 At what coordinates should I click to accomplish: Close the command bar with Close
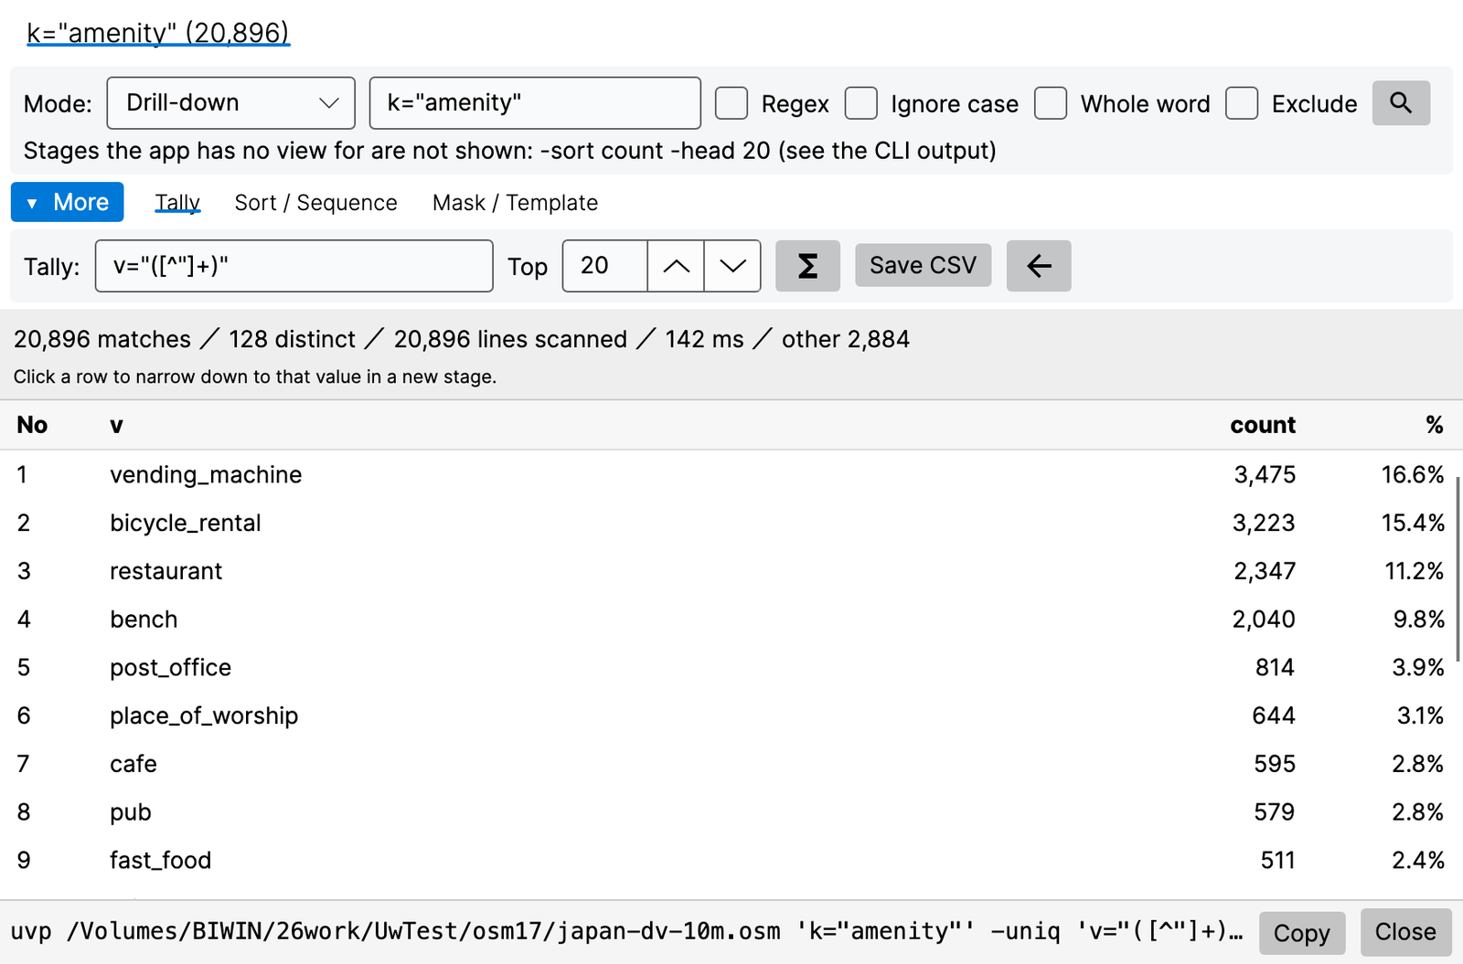1406,932
